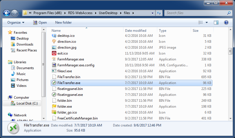Viewport: 235px width, 138px height.
Task: Navigate to Program Files (x86) breadcrumb
Action: click(48, 13)
